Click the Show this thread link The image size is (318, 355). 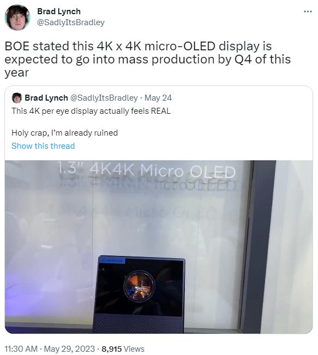tap(43, 146)
